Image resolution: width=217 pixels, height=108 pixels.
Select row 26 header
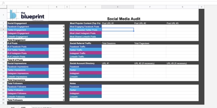click(3, 103)
